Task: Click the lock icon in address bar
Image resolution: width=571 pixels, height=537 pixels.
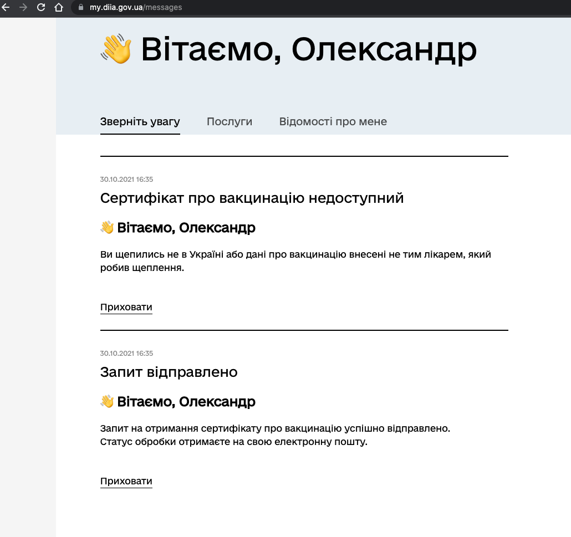Action: (81, 8)
